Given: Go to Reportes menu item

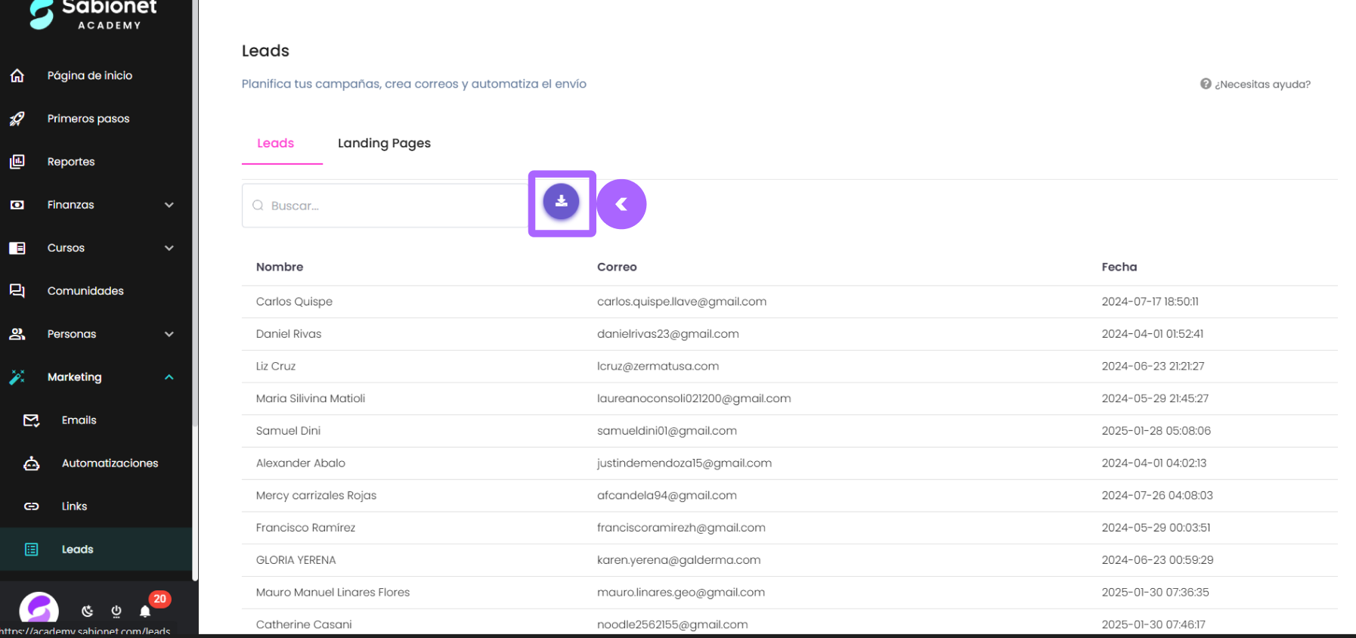Looking at the screenshot, I should click(71, 162).
